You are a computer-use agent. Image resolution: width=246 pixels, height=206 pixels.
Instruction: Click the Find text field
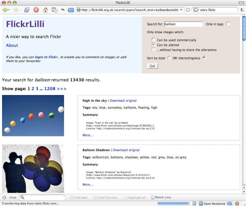pyautogui.click(x=42, y=197)
